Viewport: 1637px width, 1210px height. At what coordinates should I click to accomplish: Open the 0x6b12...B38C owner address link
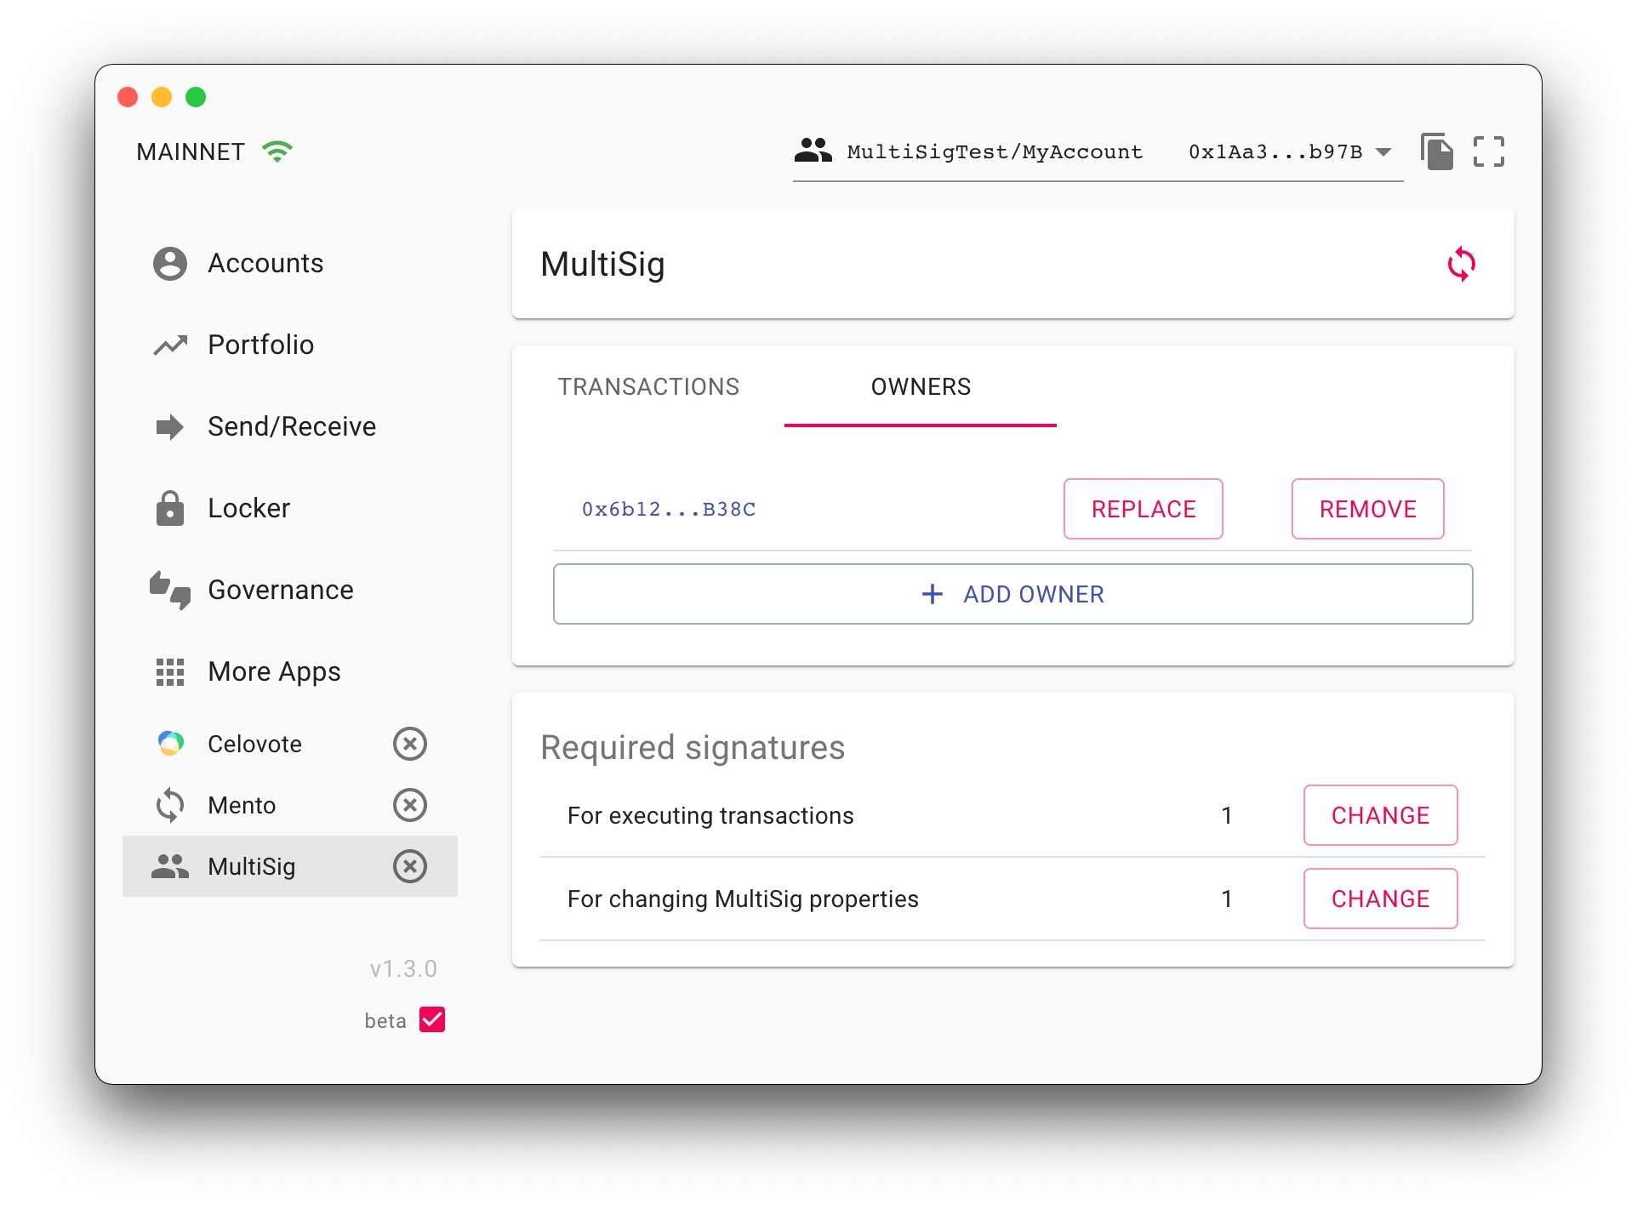(669, 510)
